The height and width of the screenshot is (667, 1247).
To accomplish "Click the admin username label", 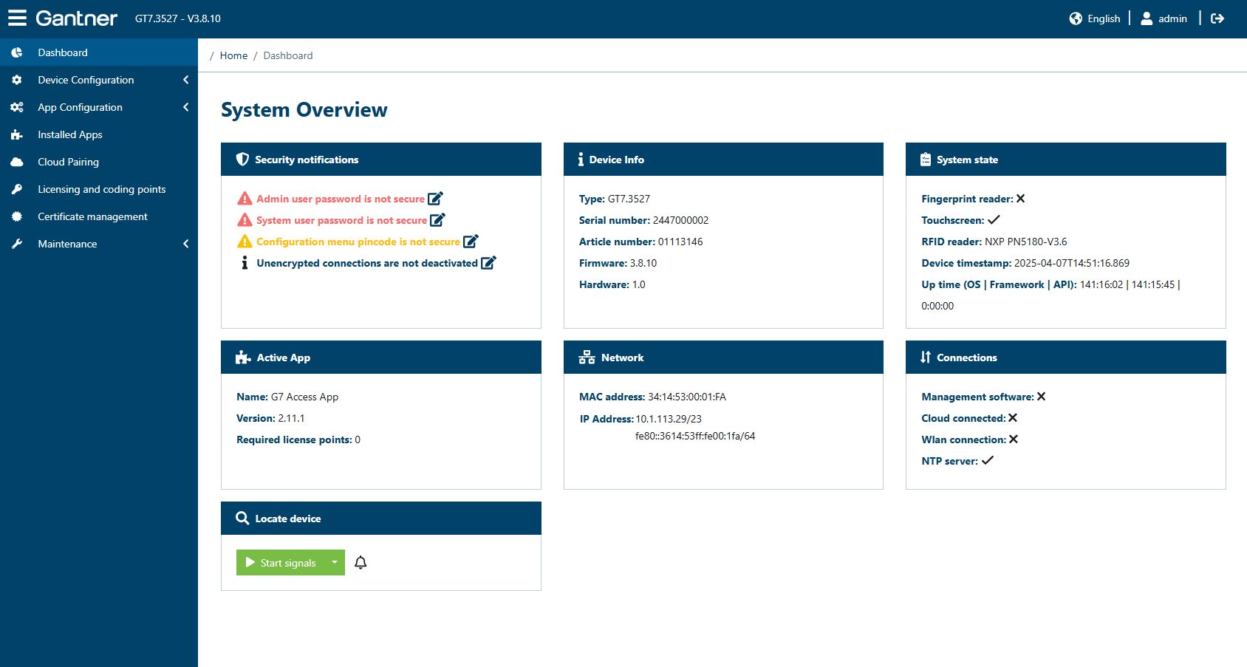I will (1172, 18).
